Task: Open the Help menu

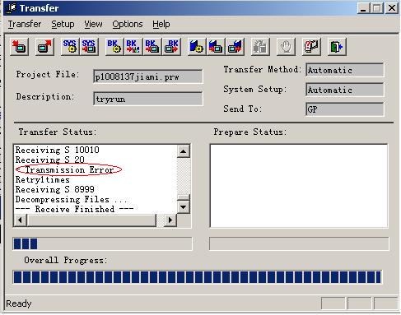Action: pos(161,24)
